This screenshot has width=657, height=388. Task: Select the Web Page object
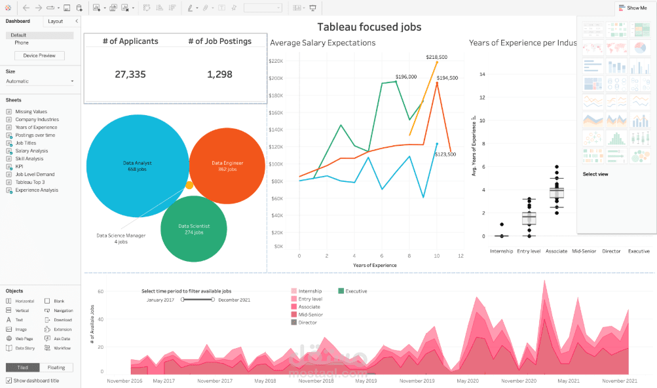tap(19, 339)
